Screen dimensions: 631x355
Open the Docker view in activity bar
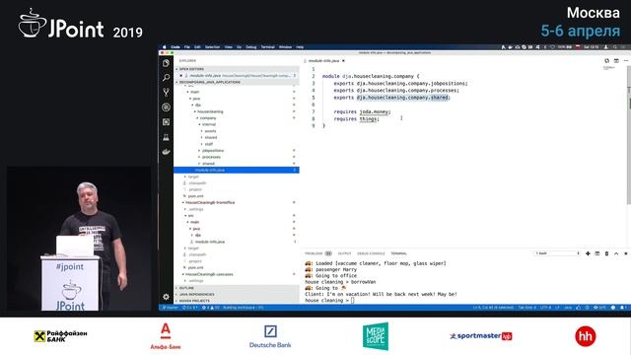click(166, 152)
